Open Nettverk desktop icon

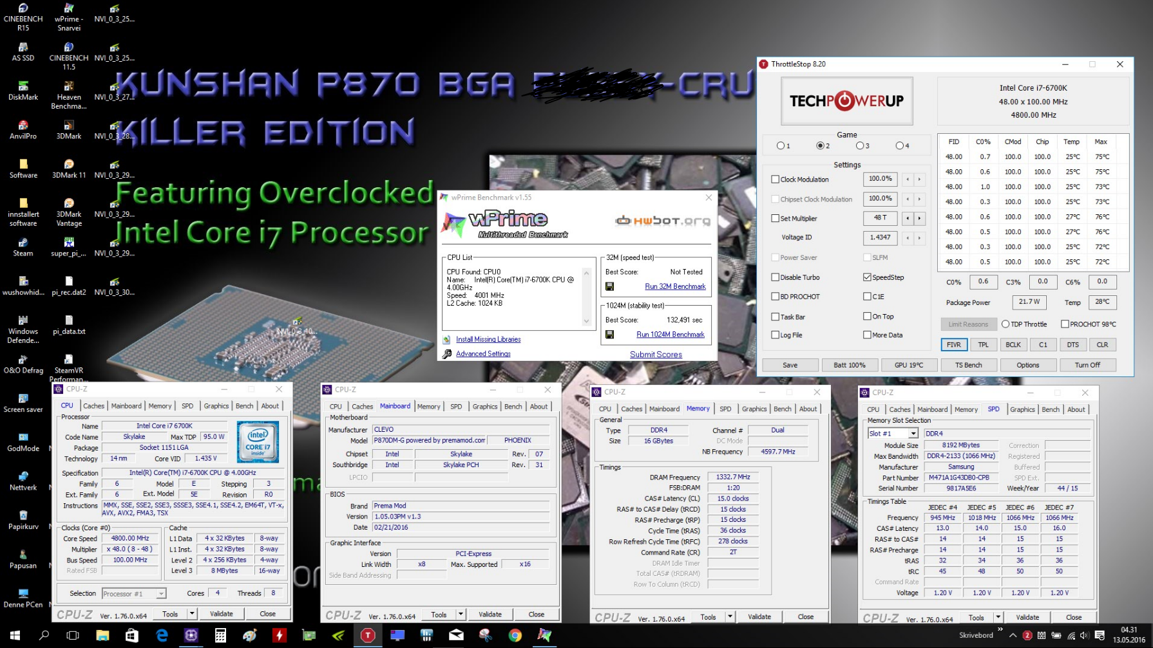pyautogui.click(x=23, y=482)
